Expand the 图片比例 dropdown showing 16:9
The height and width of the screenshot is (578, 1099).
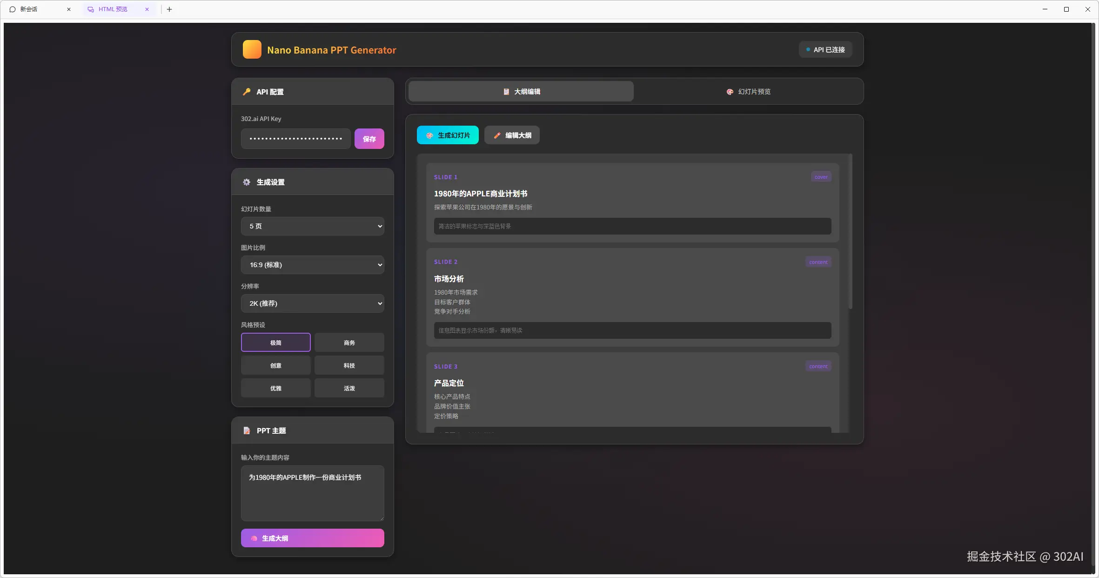point(312,265)
